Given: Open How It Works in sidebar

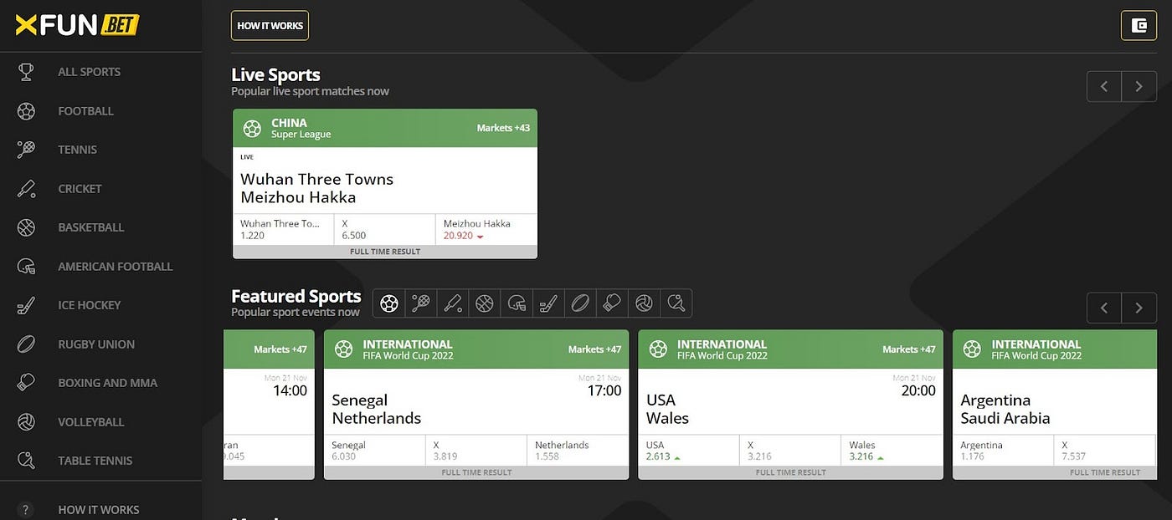Looking at the screenshot, I should click(98, 509).
